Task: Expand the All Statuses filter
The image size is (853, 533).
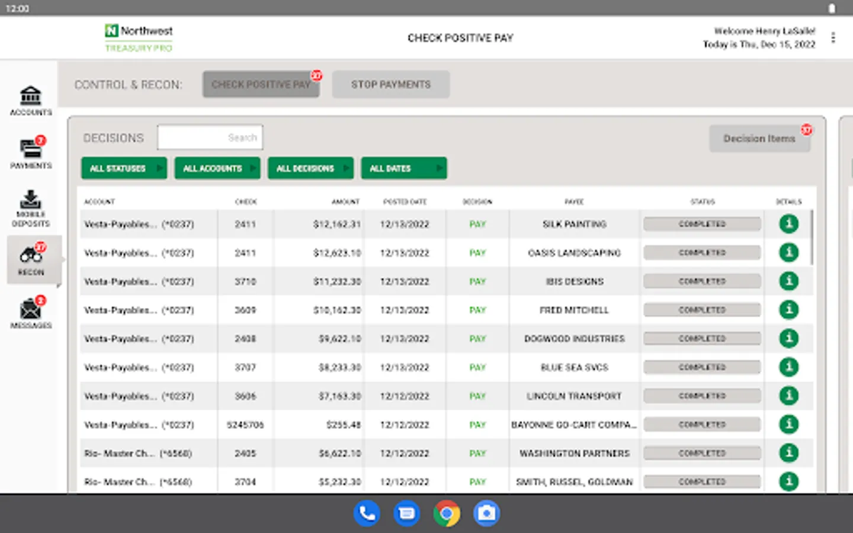Action: click(x=124, y=168)
